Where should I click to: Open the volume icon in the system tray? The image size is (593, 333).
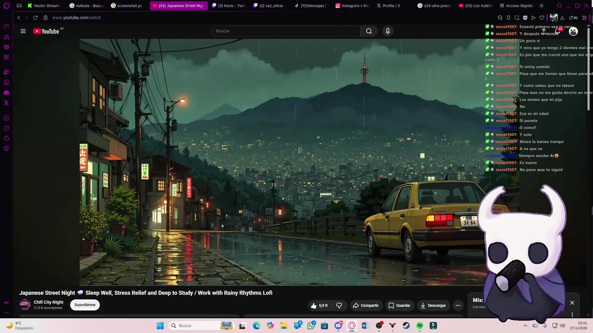click(562, 326)
